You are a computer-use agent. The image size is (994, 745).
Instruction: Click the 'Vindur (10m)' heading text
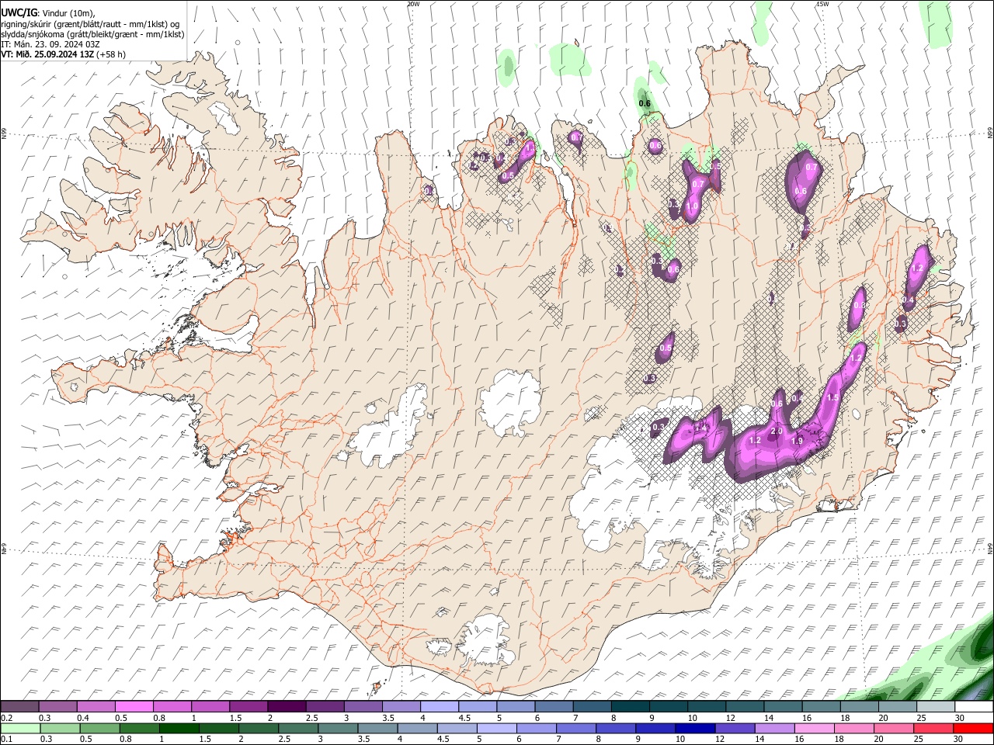click(68, 13)
